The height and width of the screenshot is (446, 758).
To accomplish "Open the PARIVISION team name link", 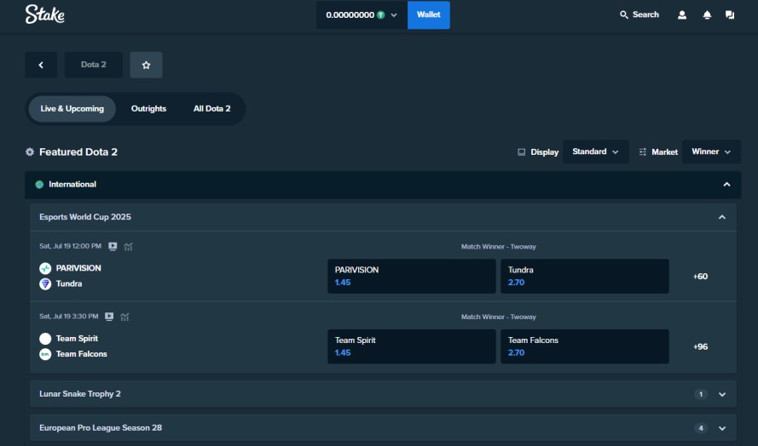I will [78, 268].
